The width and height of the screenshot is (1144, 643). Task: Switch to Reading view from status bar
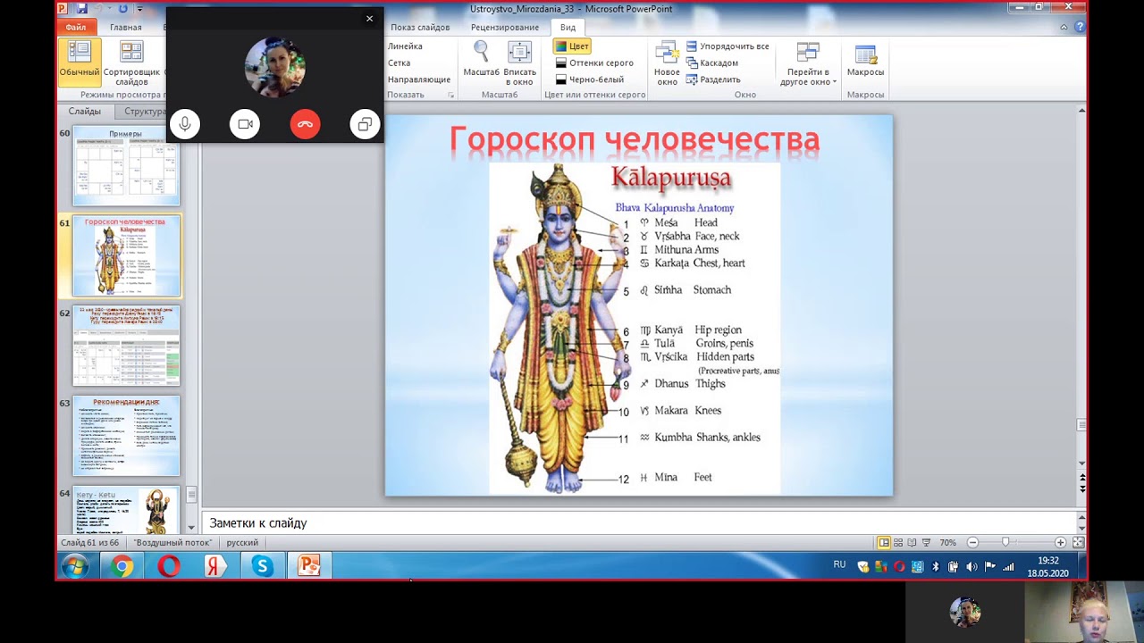pyautogui.click(x=912, y=542)
